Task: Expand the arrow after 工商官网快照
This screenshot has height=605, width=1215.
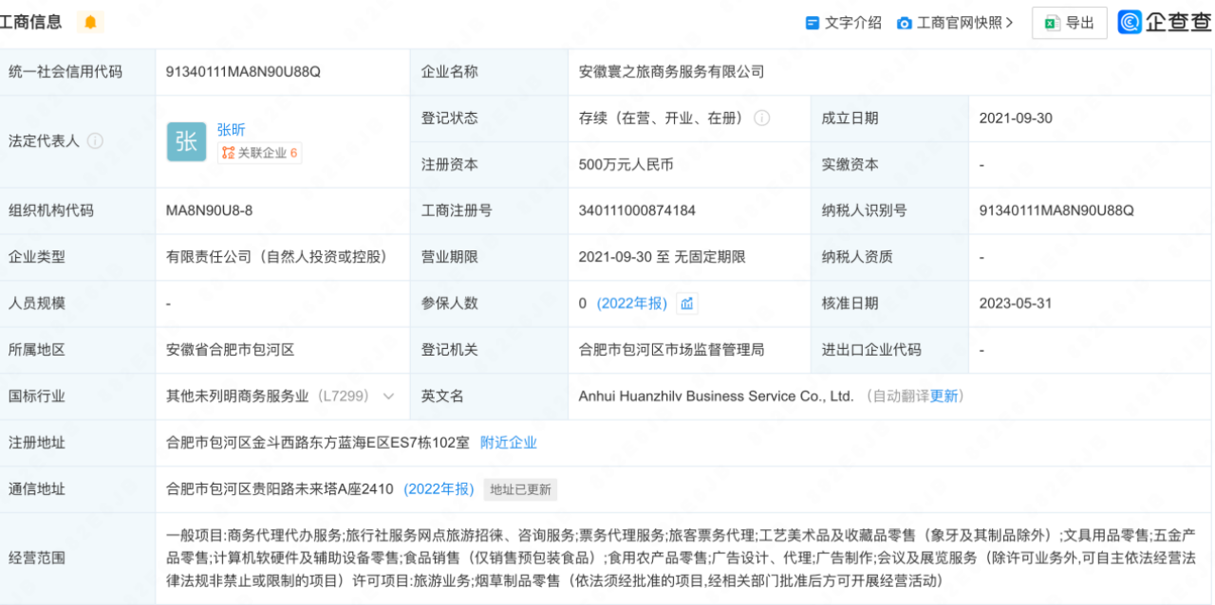Action: [x=1009, y=23]
